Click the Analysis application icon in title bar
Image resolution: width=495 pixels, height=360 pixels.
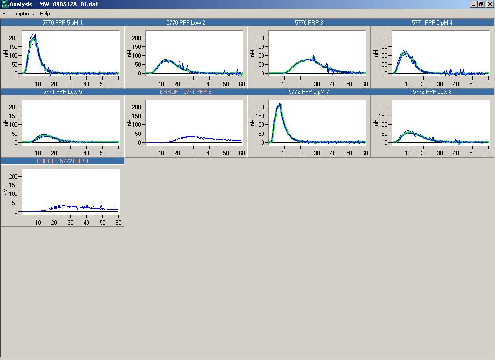coord(5,4)
